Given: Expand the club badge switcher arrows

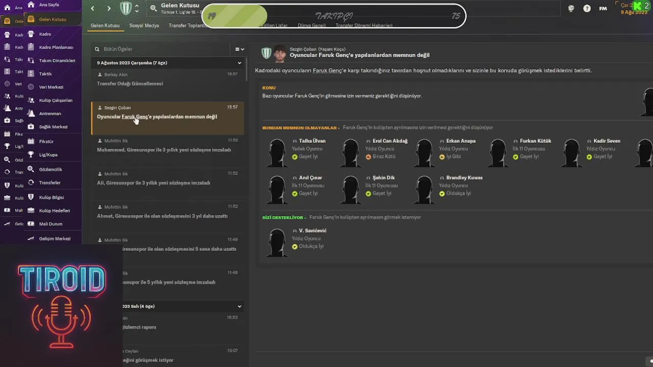Looking at the screenshot, I should (136, 8).
